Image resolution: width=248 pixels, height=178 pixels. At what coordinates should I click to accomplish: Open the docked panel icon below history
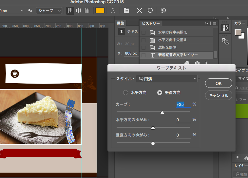[225, 41]
